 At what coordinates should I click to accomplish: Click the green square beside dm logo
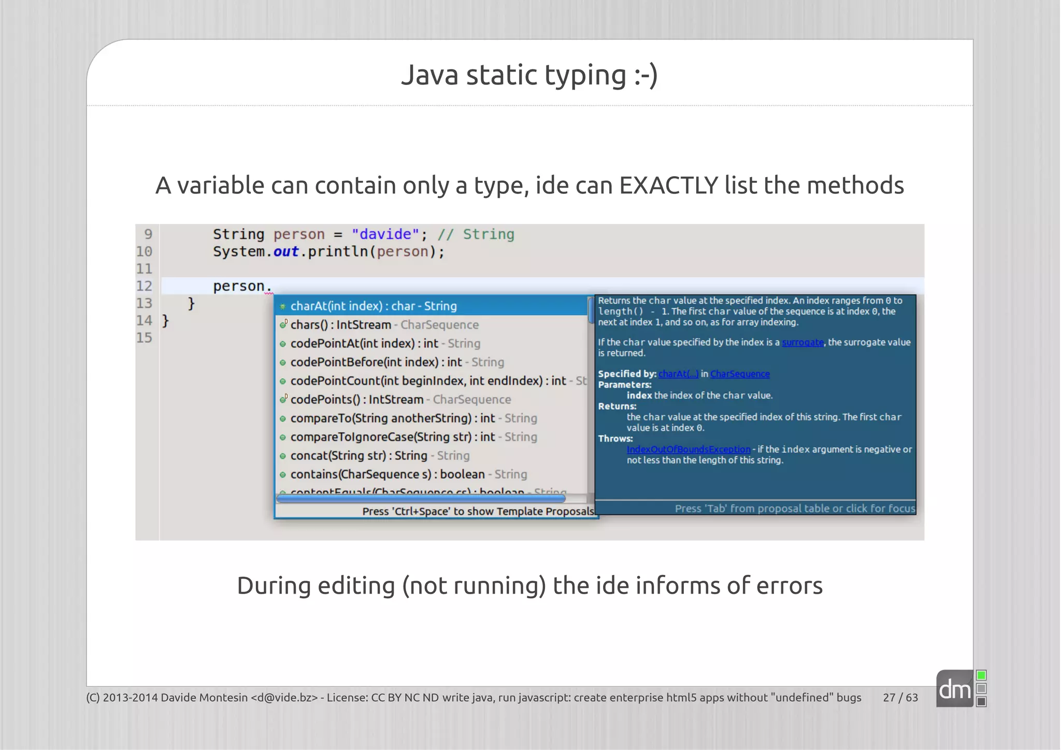pyautogui.click(x=981, y=675)
